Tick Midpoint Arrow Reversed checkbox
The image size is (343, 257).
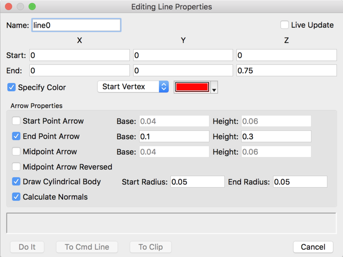(16, 167)
